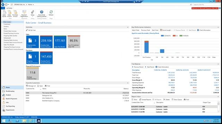Click Next Chart in KPI toolbar

pos(155,30)
